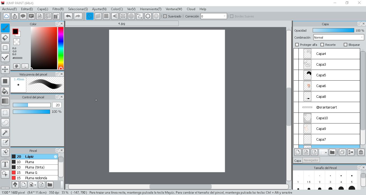
Task: Click the cloud icon in top toolbar
Action: click(6, 16)
